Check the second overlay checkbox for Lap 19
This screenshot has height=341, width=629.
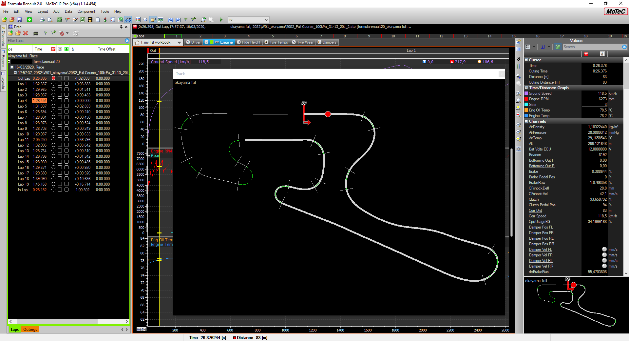(67, 184)
